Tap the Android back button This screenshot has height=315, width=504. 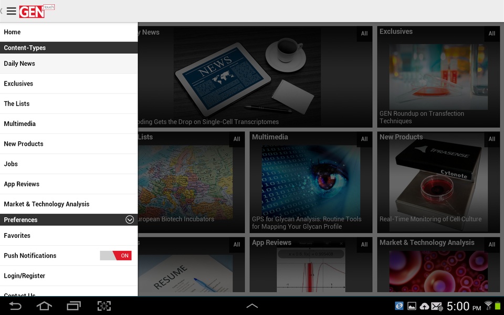(x=15, y=306)
